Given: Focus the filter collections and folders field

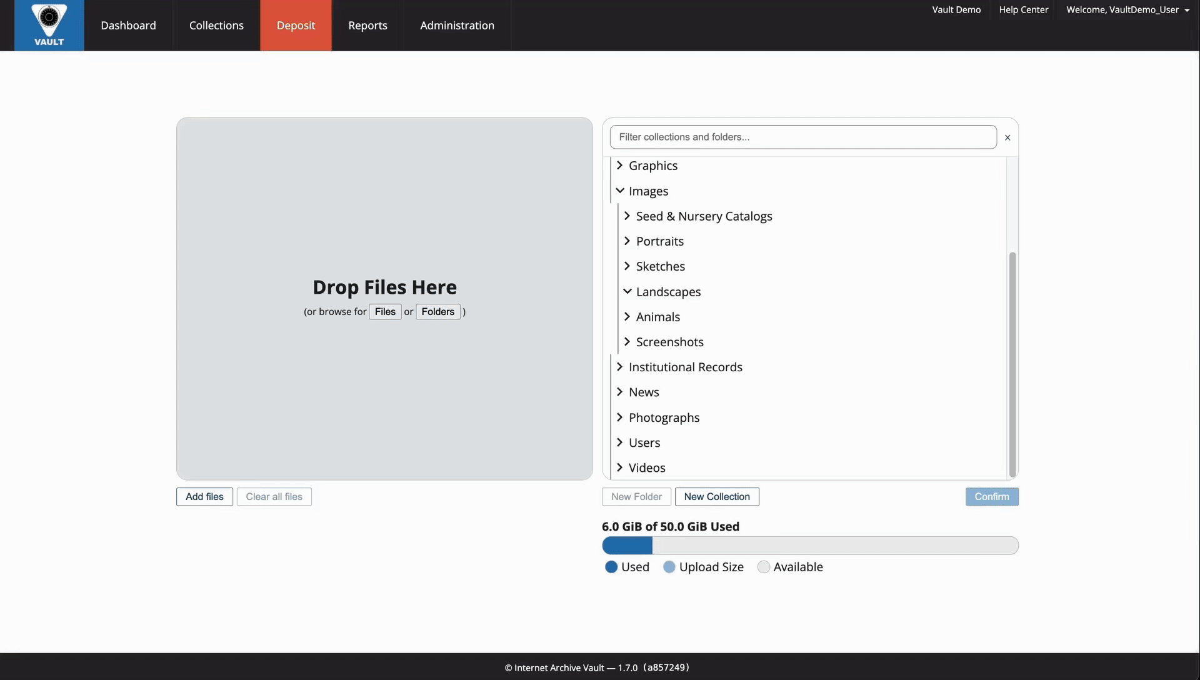Looking at the screenshot, I should [803, 137].
